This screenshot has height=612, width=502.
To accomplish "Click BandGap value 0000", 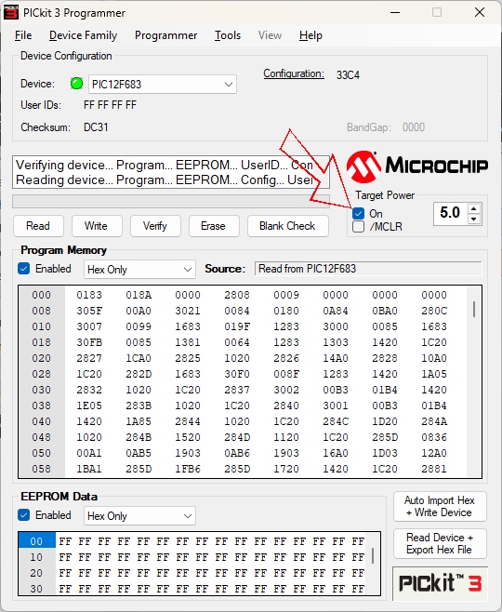I will click(x=414, y=127).
